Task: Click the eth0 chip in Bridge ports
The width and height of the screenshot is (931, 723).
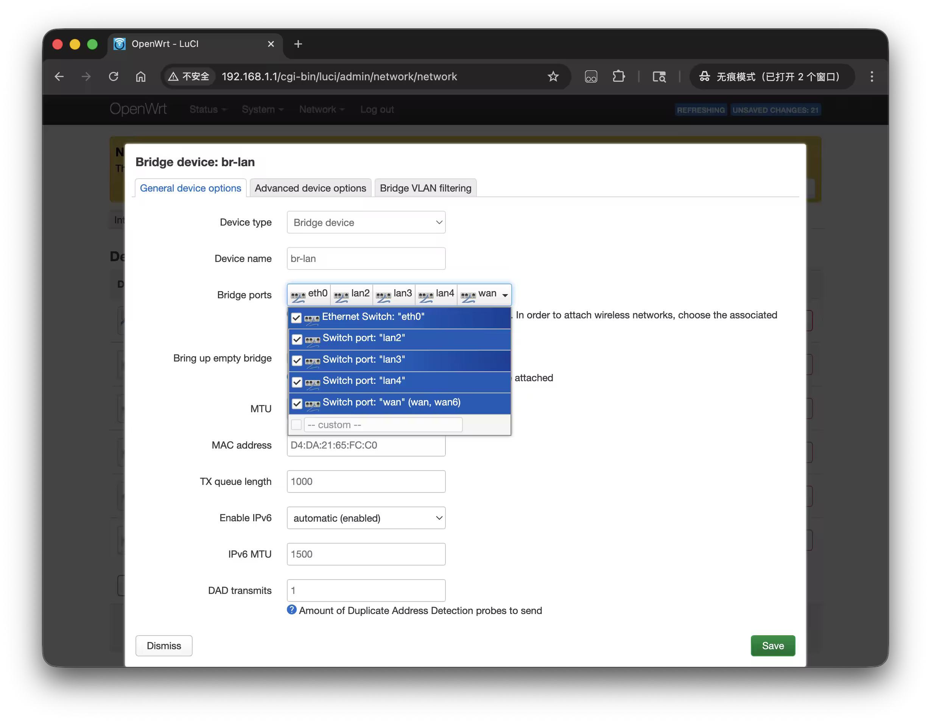Action: 309,294
